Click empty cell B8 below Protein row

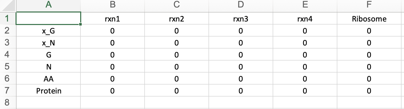coord(112,102)
